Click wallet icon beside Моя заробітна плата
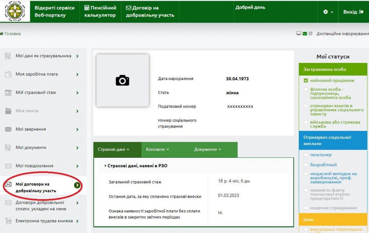369x233 pixels. [x=8, y=75]
